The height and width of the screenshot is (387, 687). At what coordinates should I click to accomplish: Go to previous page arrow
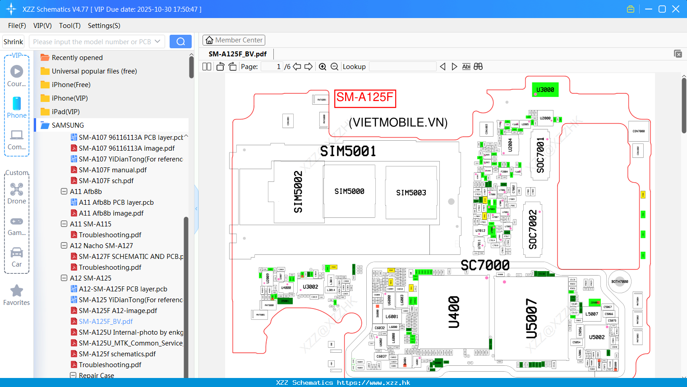[x=297, y=66]
